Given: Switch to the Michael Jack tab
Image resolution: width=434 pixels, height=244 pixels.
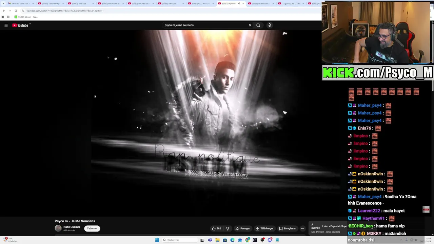Looking at the screenshot, I should click(x=141, y=3).
